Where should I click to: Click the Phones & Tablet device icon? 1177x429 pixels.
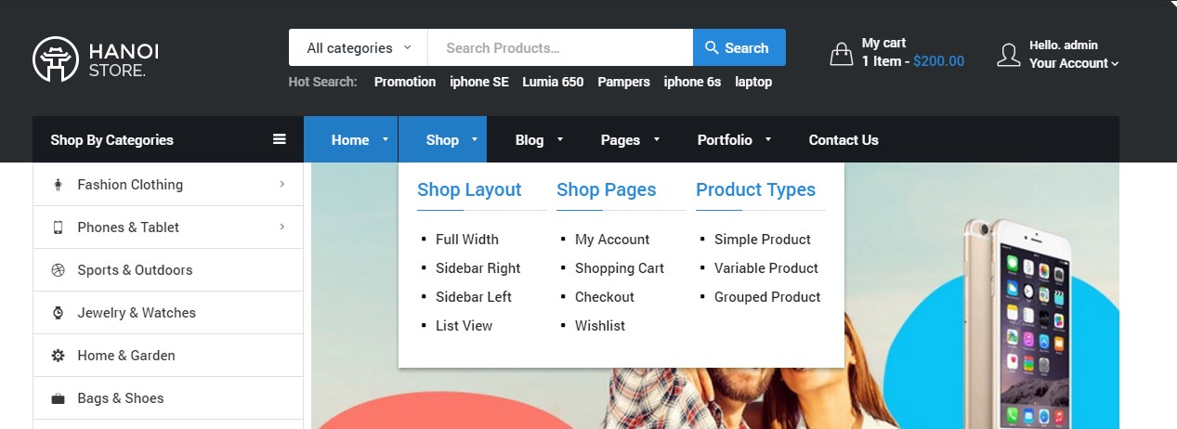58,227
